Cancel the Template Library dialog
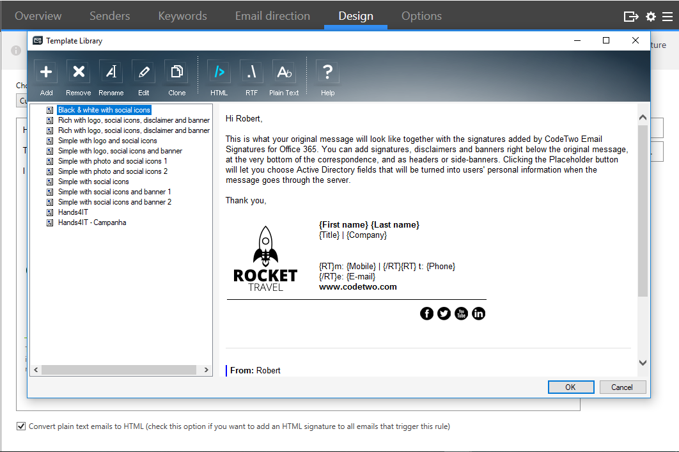 [622, 387]
